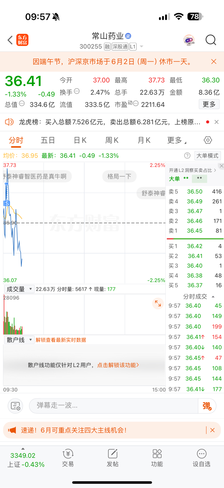224x488 pixels.
Task: Open the 上证 index 3349.02 quote
Action: 26,460
